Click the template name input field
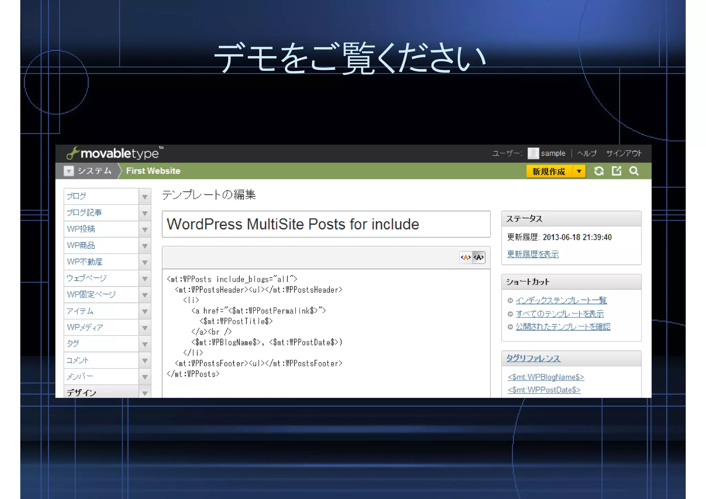Image resolution: width=706 pixels, height=499 pixels. click(x=326, y=224)
